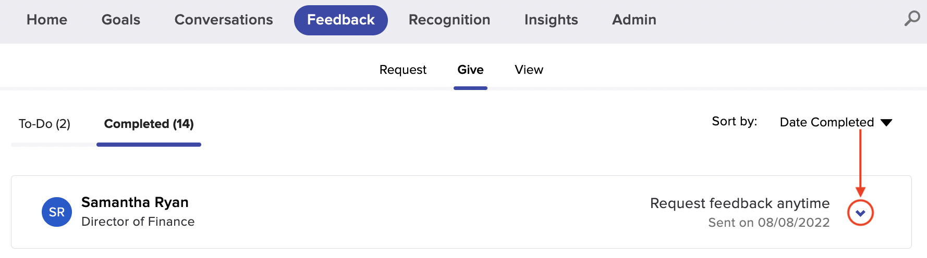Click the Sent on 08/08/2022 date text
Screen dimensions: 927x258
[x=769, y=223]
